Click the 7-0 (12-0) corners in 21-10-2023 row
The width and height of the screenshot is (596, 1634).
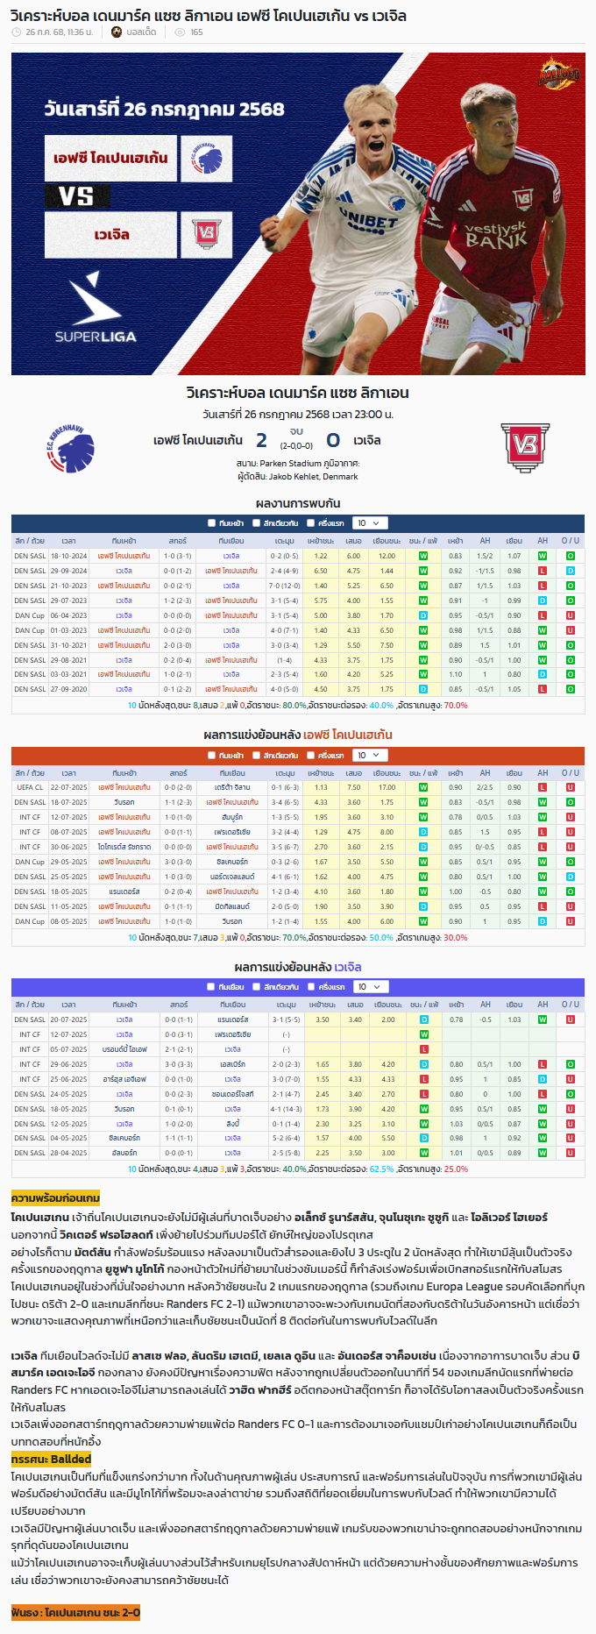[x=285, y=586]
